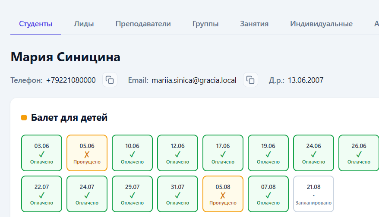Copy the email address mariia.sinica@gracia.local

[250, 80]
